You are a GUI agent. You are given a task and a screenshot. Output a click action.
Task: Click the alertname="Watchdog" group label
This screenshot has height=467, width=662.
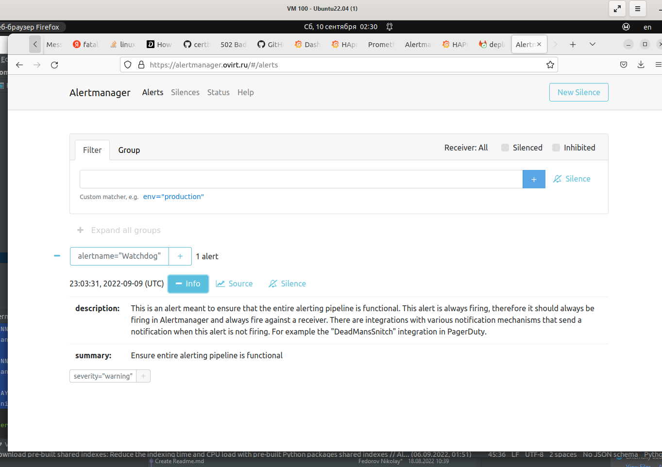pyautogui.click(x=119, y=256)
